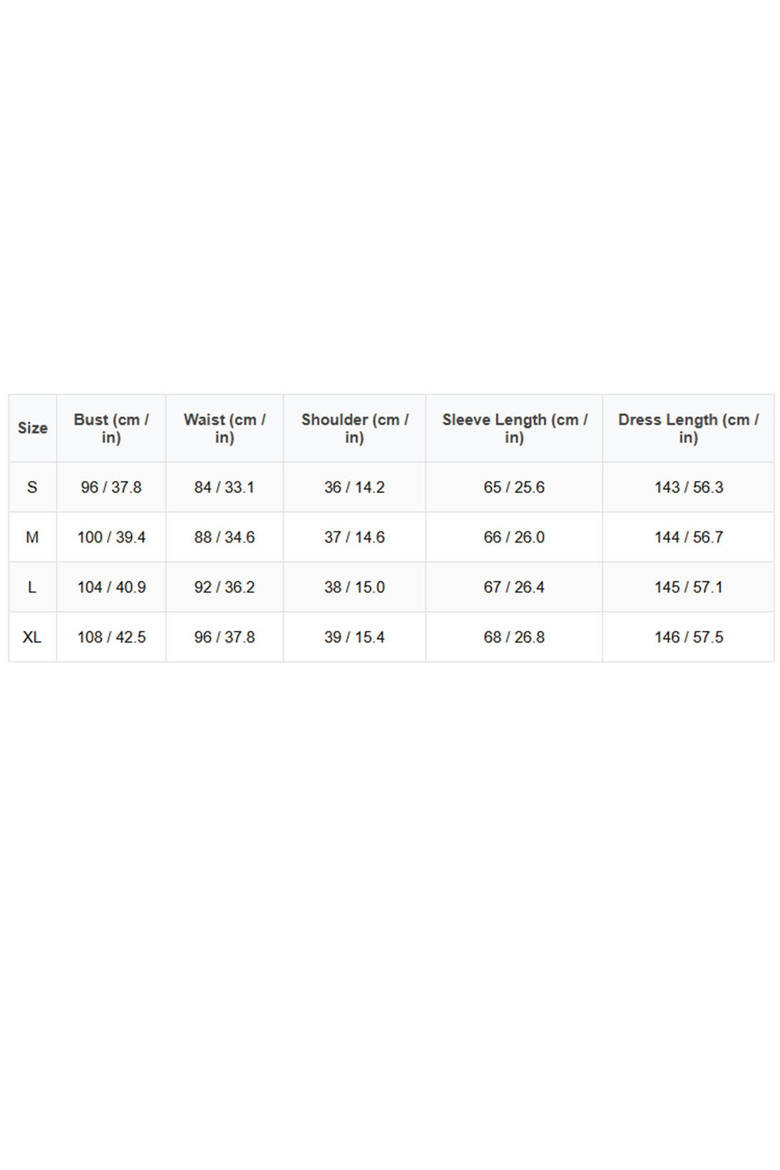Viewport: 780px width, 1170px height.
Task: Click shoulder value 38 / 15.0
Action: click(x=354, y=587)
